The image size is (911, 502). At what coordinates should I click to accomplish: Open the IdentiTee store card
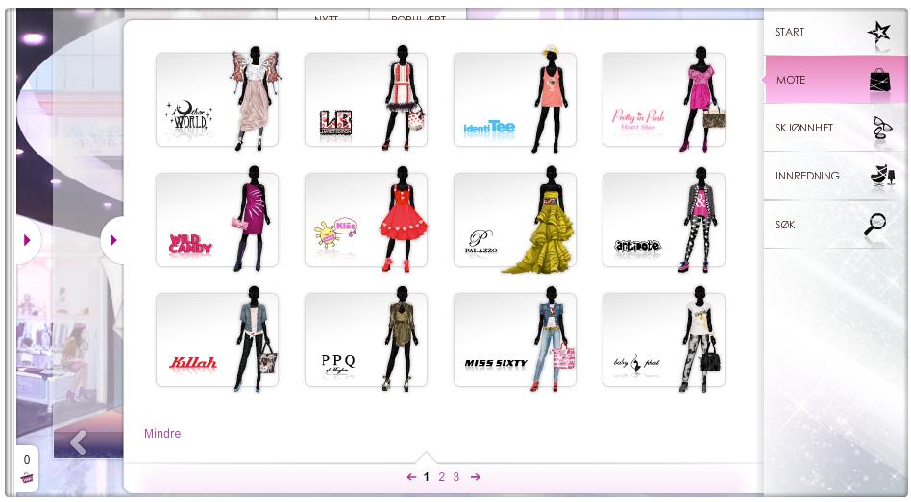[x=515, y=100]
